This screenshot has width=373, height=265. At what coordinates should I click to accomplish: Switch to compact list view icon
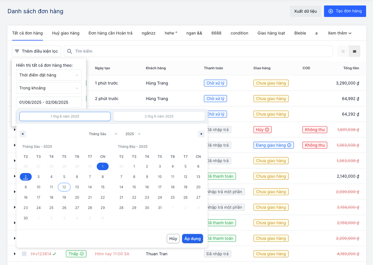[343, 51]
